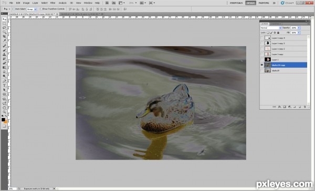Enable Show Transform Controls checkbox
This screenshot has height=191, width=315.
click(41, 9)
